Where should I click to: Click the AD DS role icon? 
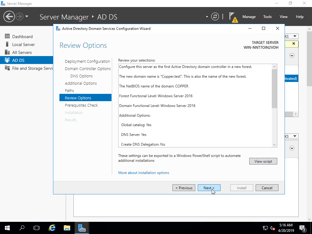tap(7, 60)
